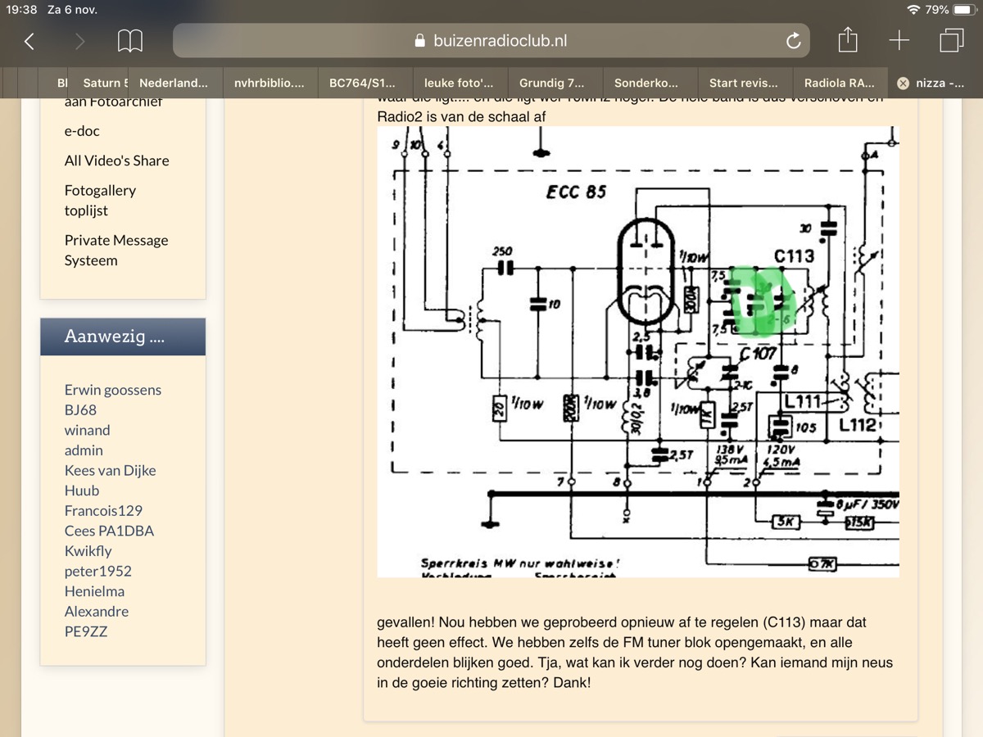The width and height of the screenshot is (983, 737).
Task: Switch to the leuke foto'... tab
Action: [x=459, y=83]
